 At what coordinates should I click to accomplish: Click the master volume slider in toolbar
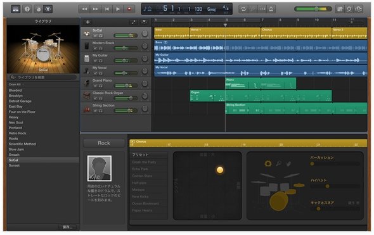coord(313,9)
